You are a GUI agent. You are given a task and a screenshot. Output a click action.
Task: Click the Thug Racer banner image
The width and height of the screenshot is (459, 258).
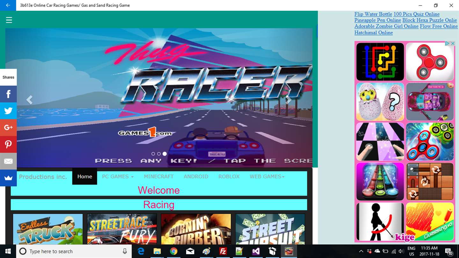point(159,97)
